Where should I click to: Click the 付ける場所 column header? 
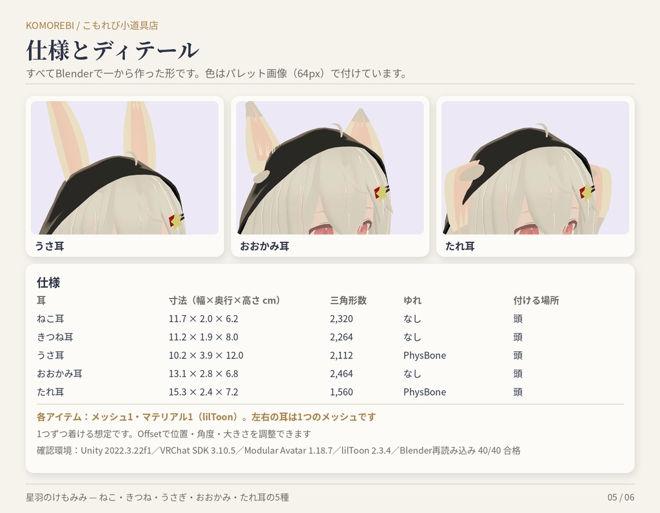tap(536, 300)
